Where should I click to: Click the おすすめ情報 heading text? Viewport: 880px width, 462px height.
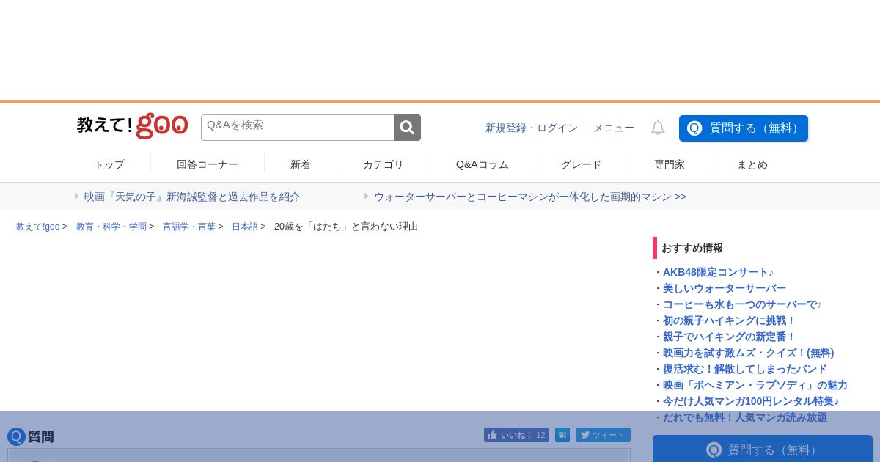[x=692, y=248]
